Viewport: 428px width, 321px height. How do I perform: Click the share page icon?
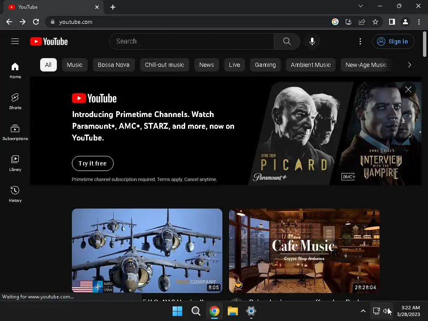pos(362,22)
